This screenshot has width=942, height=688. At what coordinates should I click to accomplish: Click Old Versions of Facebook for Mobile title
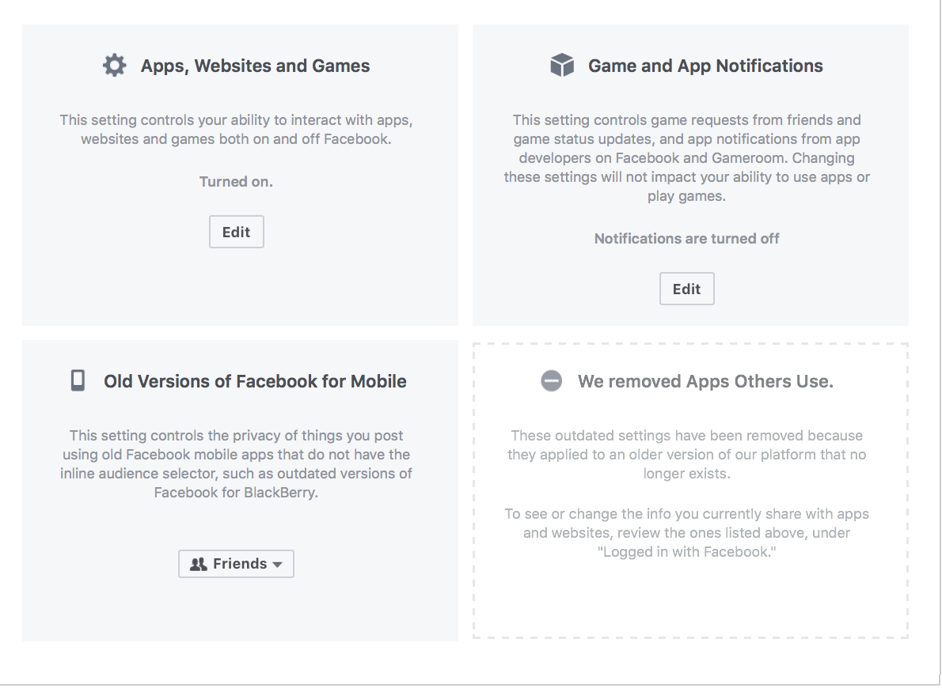pyautogui.click(x=255, y=381)
